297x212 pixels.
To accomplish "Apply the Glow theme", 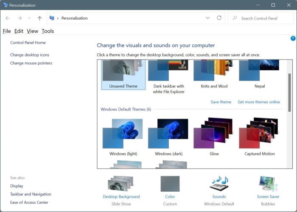I will point(214,137).
